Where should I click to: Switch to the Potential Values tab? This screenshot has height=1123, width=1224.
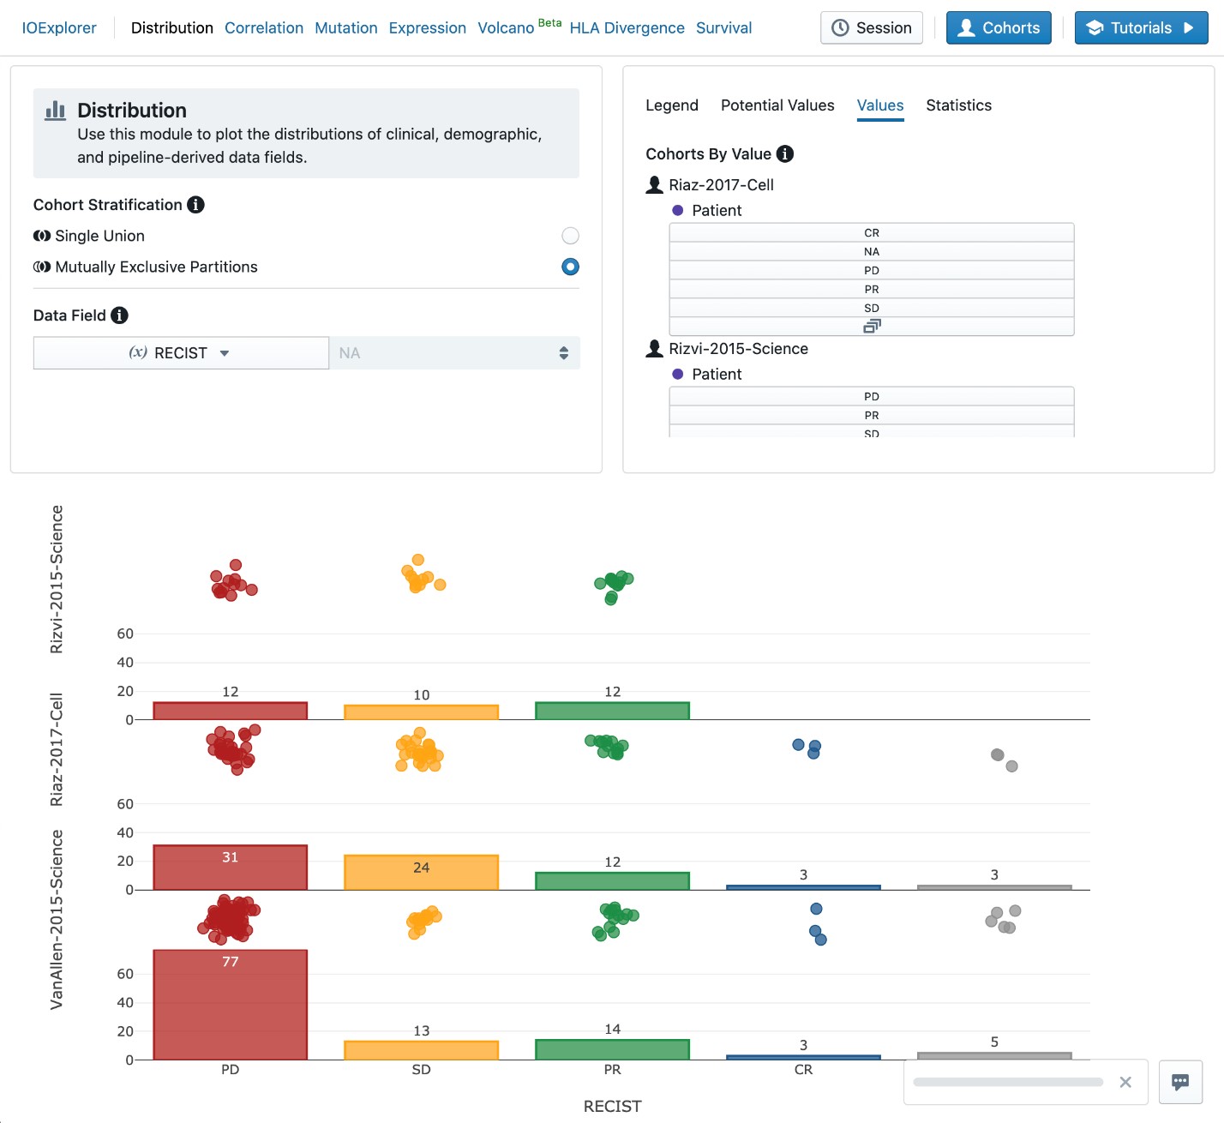(x=777, y=105)
